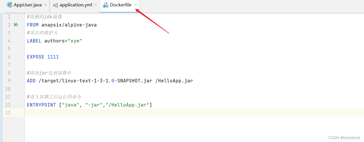The image size is (364, 142).
Task: Close the AppUser.java tab
Action: click(x=45, y=5)
